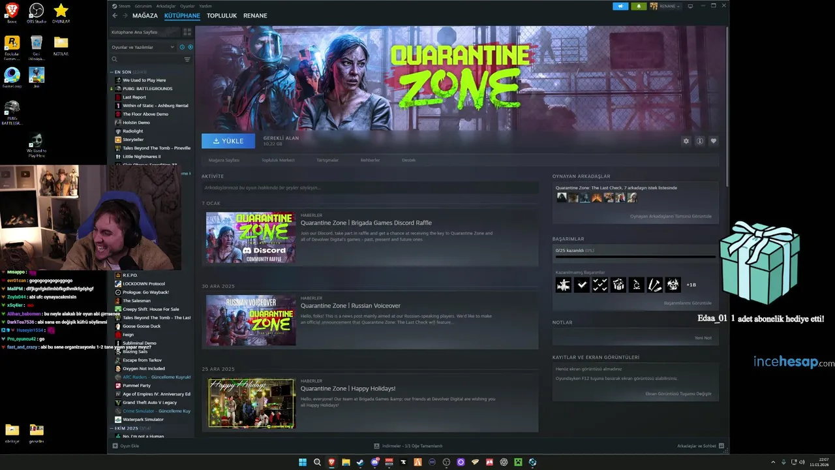Viewport: 835px width, 470px height.
Task: Open the Steam announcements megaphone button
Action: tap(620, 6)
